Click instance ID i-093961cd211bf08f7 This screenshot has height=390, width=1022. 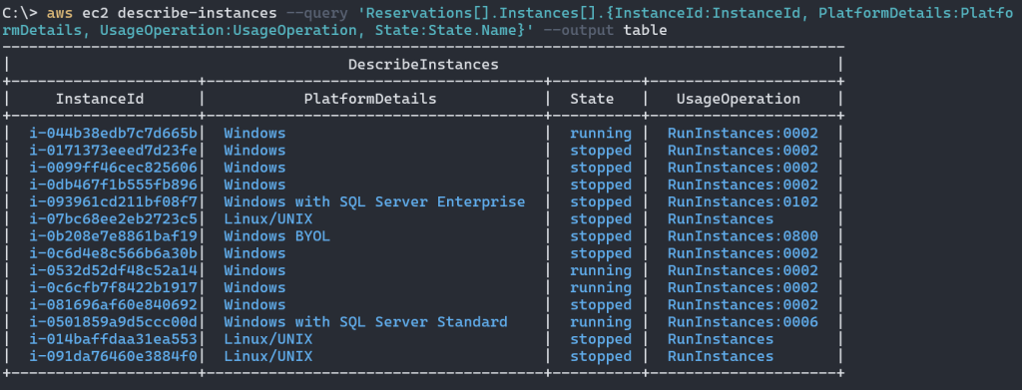pos(114,201)
